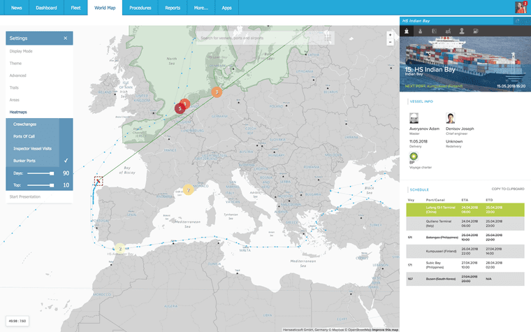This screenshot has width=531, height=332.
Task: Go to the Dashboard tab
Action: click(x=46, y=8)
